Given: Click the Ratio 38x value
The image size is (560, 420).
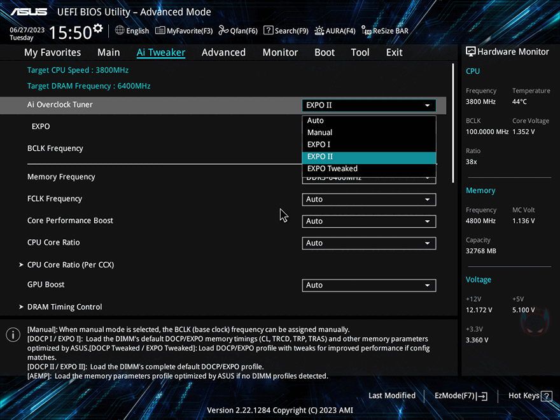Looking at the screenshot, I should (x=471, y=162).
